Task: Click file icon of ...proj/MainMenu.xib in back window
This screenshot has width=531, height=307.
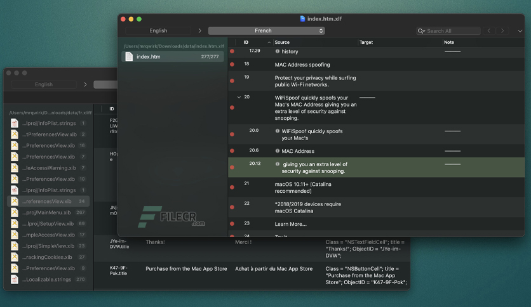Action: point(14,212)
